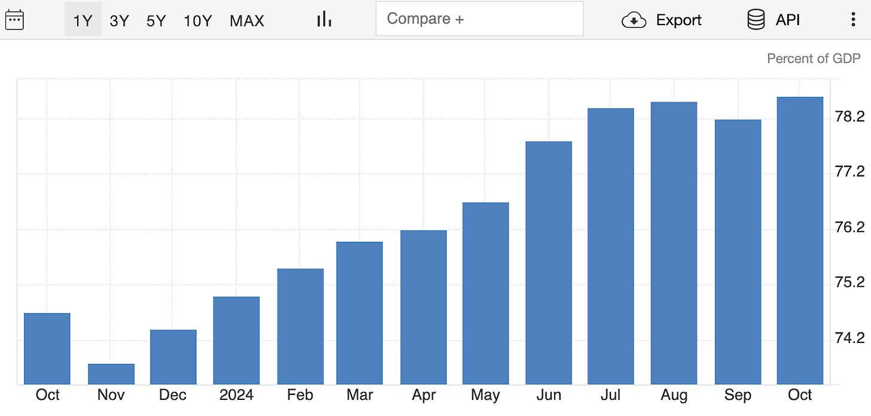Click the Jun bar in chart

549,263
